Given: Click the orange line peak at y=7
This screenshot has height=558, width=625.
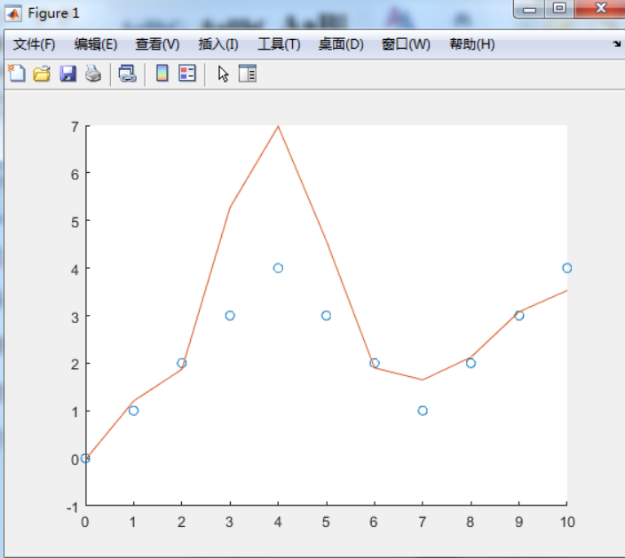Looking at the screenshot, I should tap(278, 126).
